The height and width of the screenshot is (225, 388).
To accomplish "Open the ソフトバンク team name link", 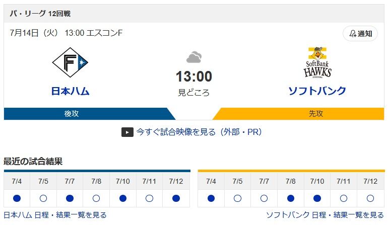I will pyautogui.click(x=317, y=91).
